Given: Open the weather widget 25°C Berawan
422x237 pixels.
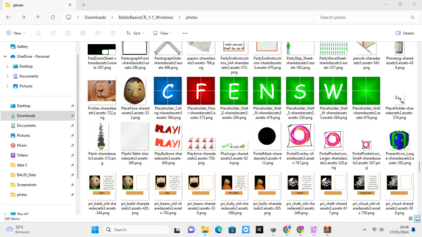Looking at the screenshot, I should coord(18,230).
